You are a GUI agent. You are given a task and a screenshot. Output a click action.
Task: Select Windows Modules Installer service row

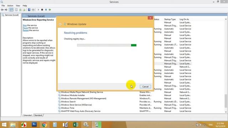73,95
